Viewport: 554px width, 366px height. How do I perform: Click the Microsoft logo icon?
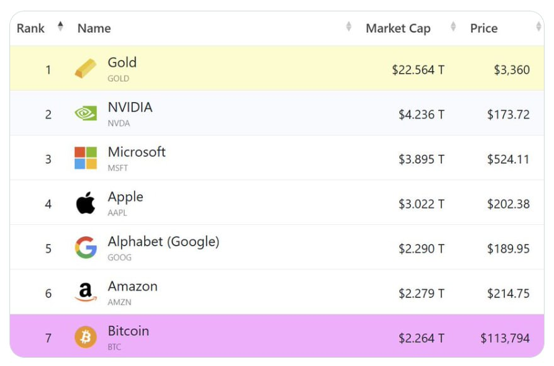point(86,158)
